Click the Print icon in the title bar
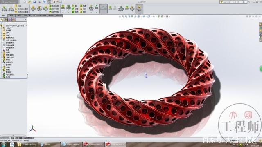Screen dimensions: 262x147 39,2
